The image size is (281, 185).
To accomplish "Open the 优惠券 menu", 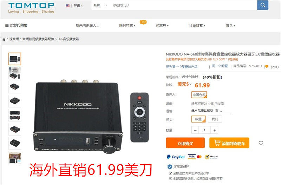I will 162,25.
